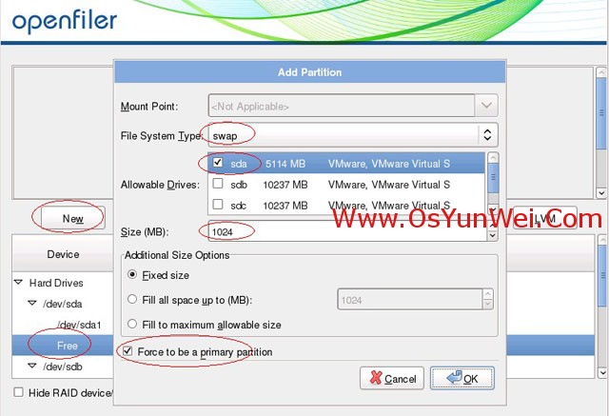The image size is (609, 416).
Task: Collapse the /dev/sda tree node
Action: point(32,303)
